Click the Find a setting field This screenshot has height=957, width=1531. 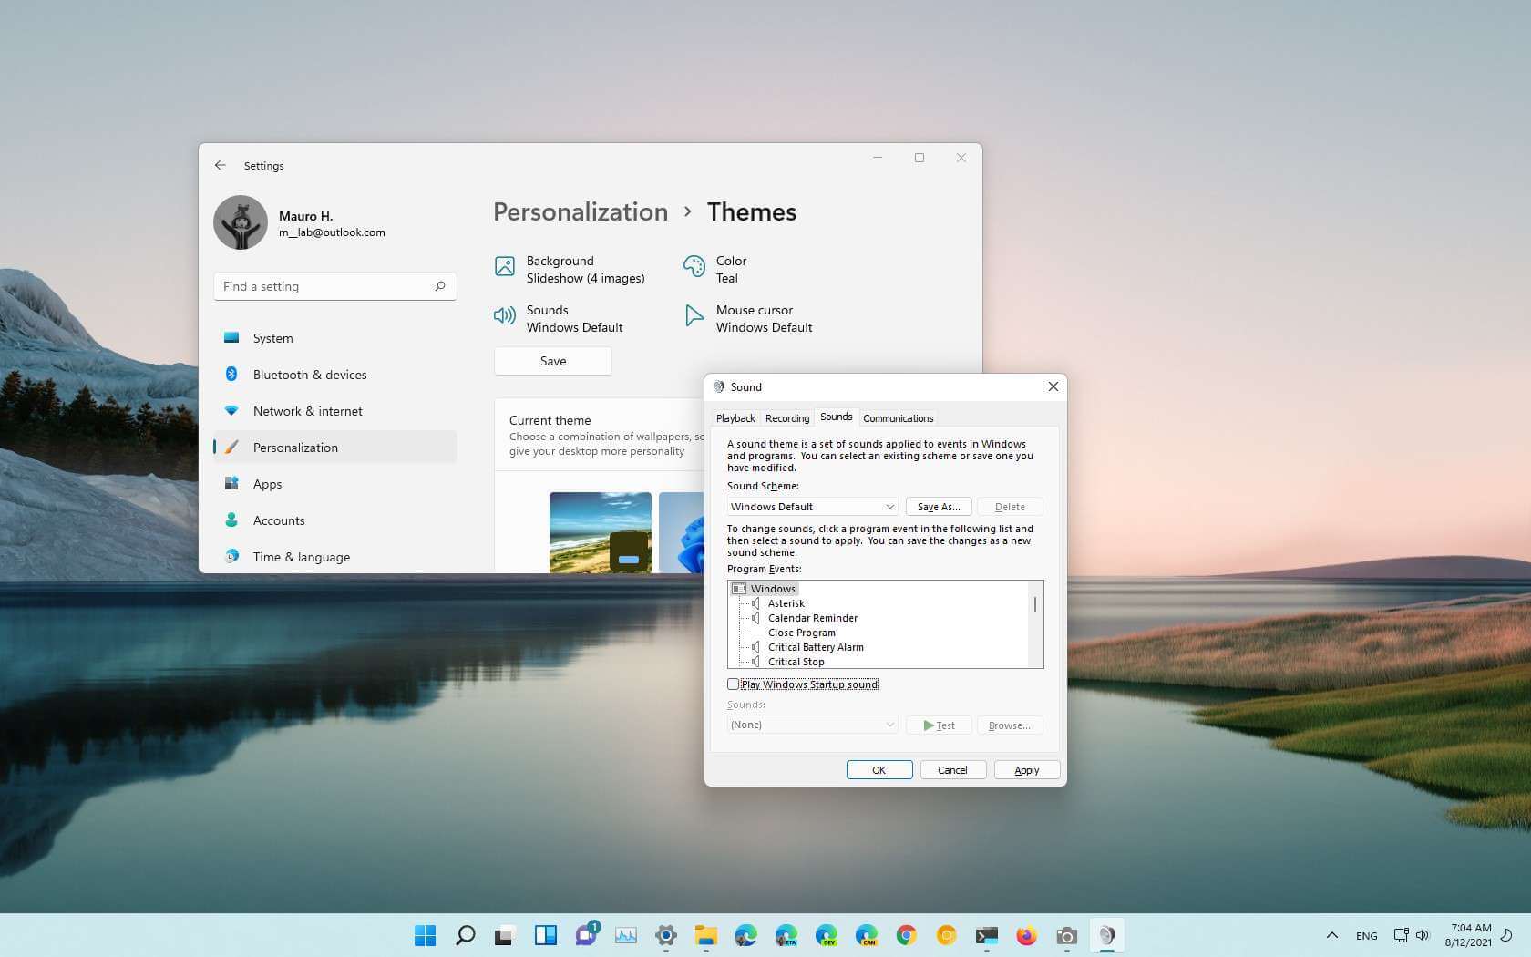point(335,286)
